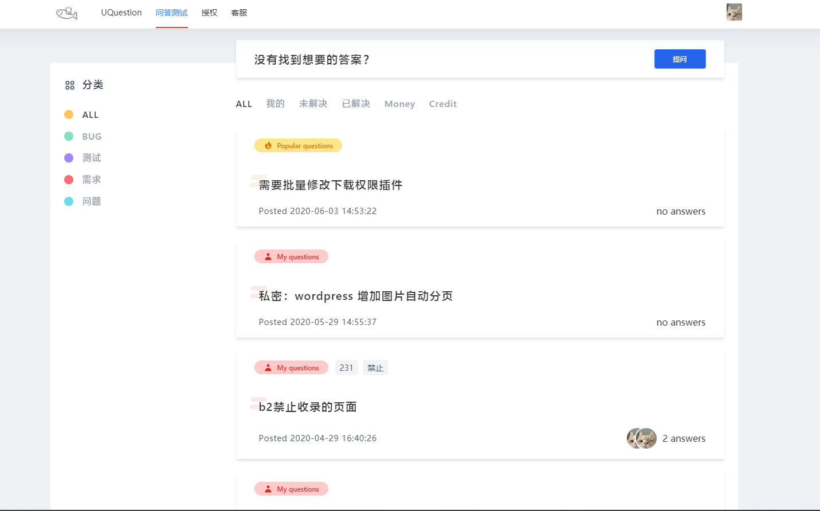Click the 2 answers link
Screen dimensions: 820x511
pos(684,438)
